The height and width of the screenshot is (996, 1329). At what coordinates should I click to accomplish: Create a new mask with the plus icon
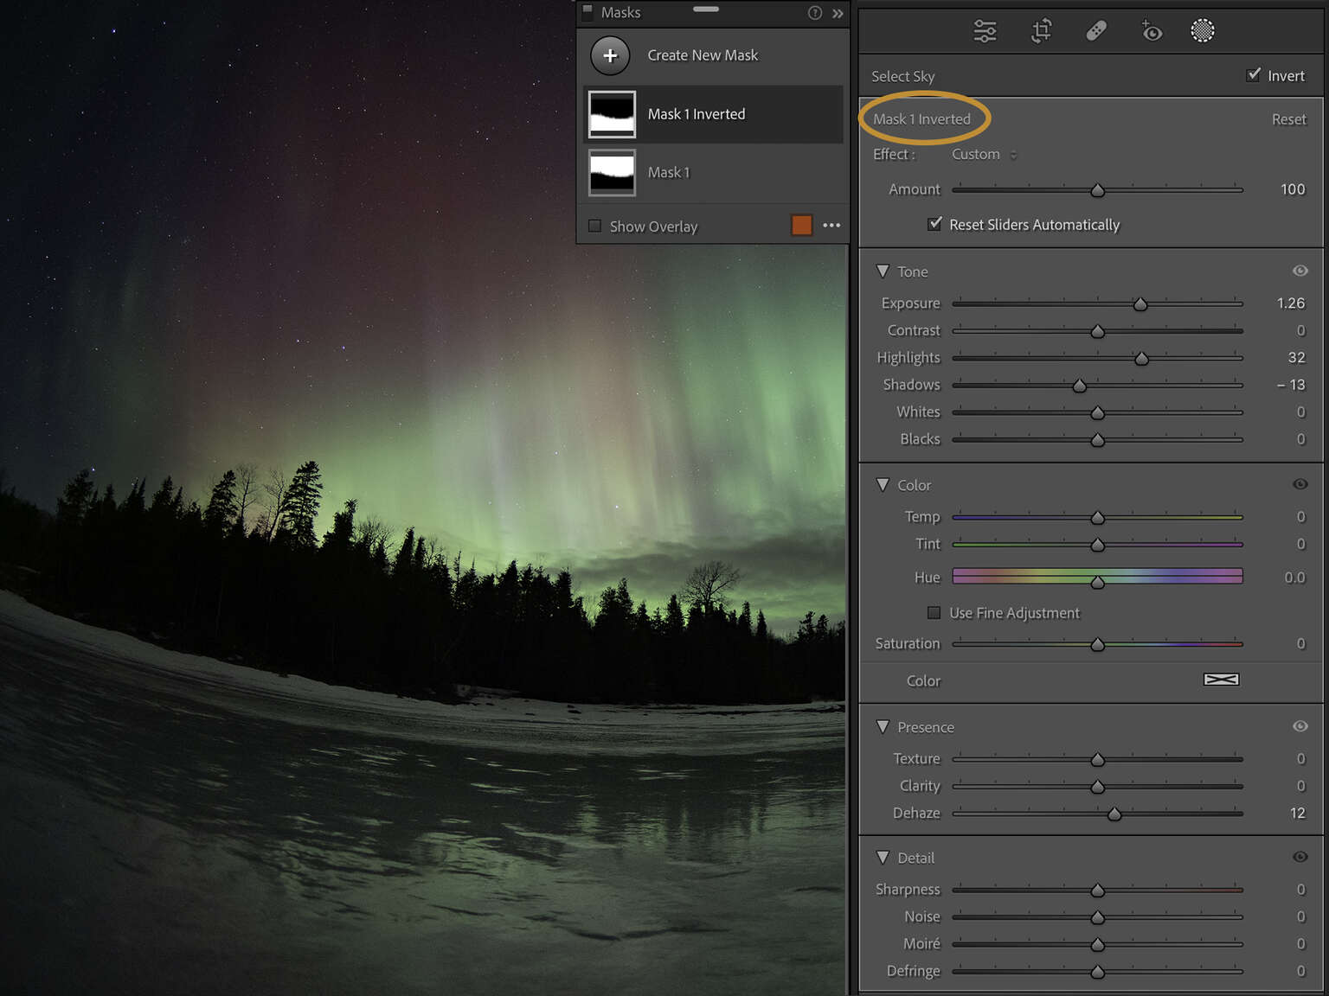point(610,54)
